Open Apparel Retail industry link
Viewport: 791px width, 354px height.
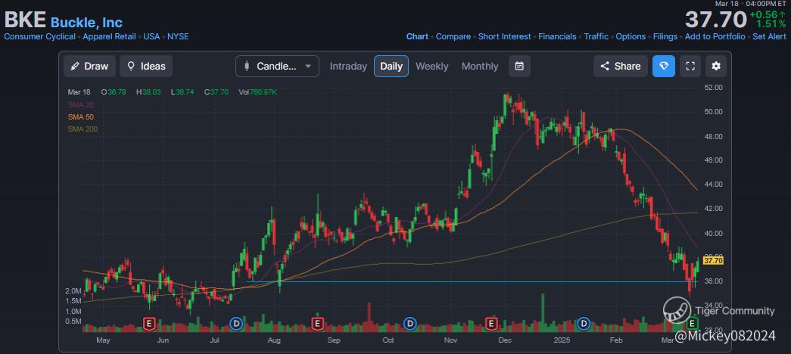point(110,36)
